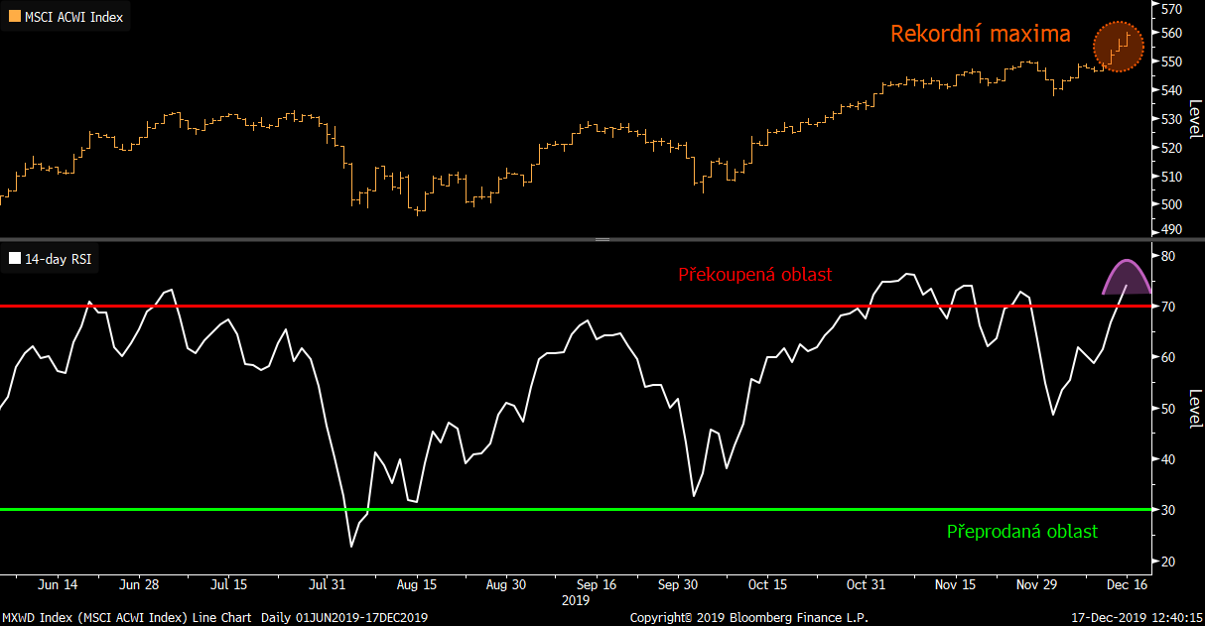
Task: Click the Copyright 2019 Bloomberg Finance L.P. text
Action: (x=749, y=617)
